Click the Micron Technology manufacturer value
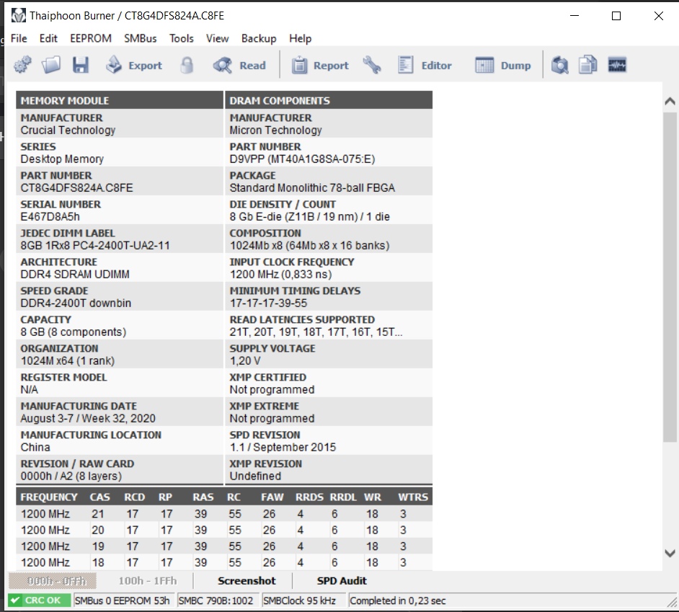Viewport: 679px width, 612px height. [x=276, y=130]
